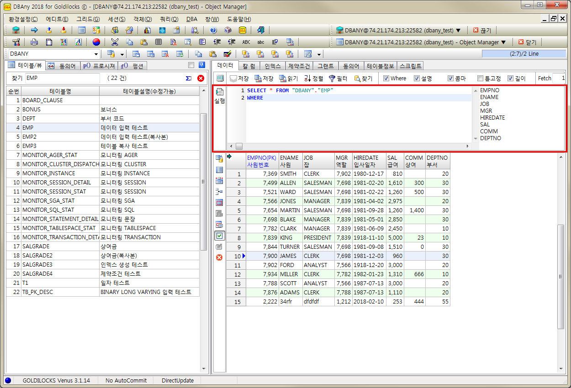Click the 찾기 find button in data toolbar
This screenshot has width=571, height=388.
tap(364, 78)
